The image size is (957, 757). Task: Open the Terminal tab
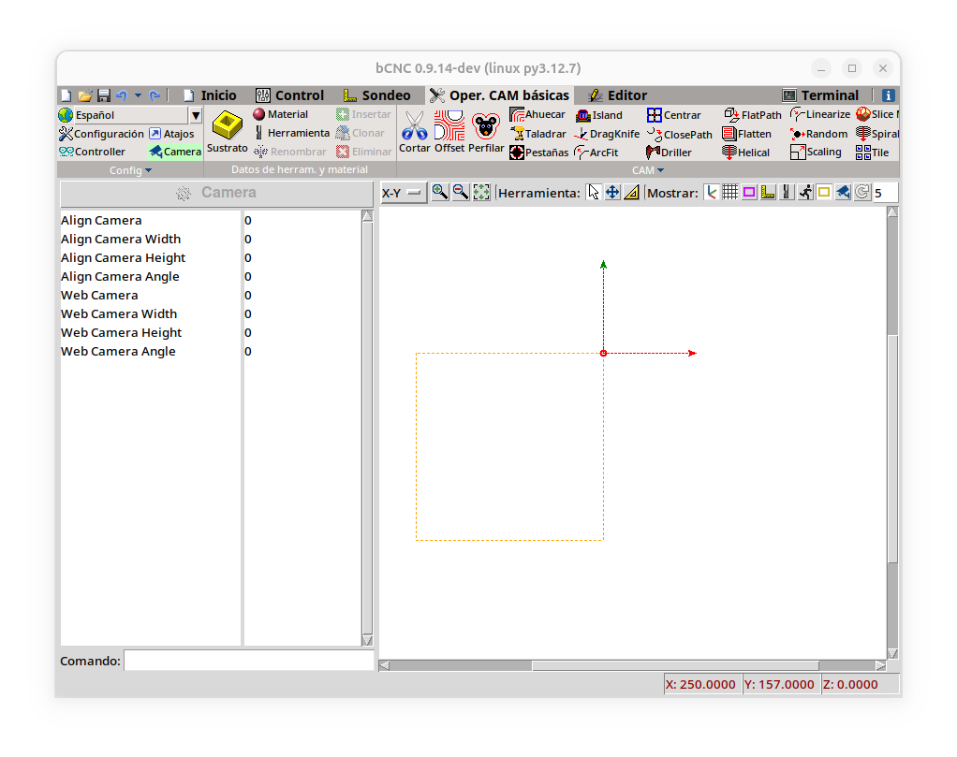(821, 95)
